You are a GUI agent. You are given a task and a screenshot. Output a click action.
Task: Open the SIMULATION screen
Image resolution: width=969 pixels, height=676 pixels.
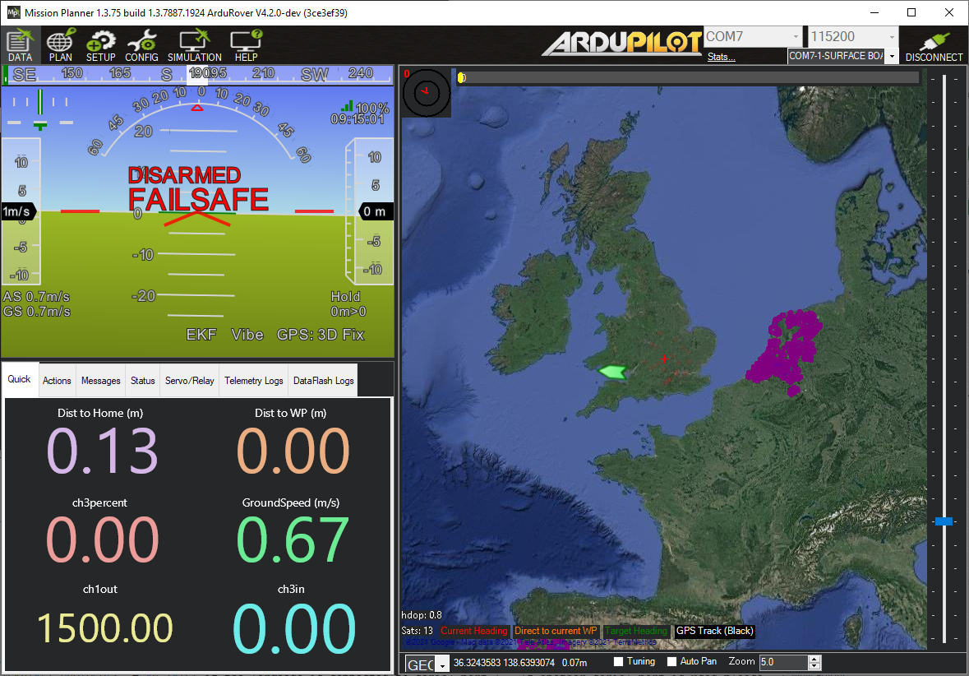click(x=195, y=44)
